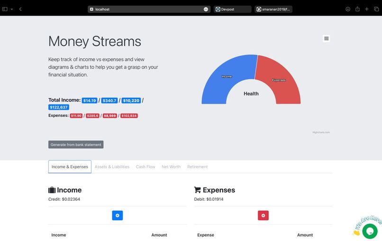Show the tab overview icon
382x241 pixels.
376,9
